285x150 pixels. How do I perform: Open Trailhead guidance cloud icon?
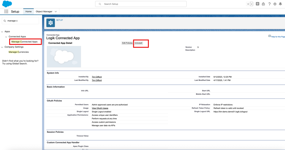click(x=263, y=4)
